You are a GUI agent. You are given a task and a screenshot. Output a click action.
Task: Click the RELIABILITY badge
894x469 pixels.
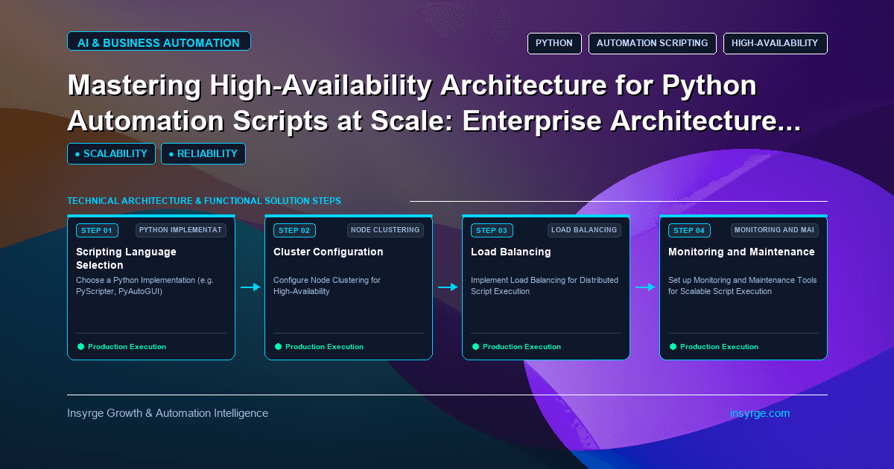[203, 154]
